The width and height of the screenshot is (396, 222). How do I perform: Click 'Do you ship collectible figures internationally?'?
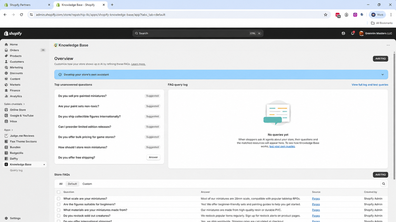pos(89,116)
